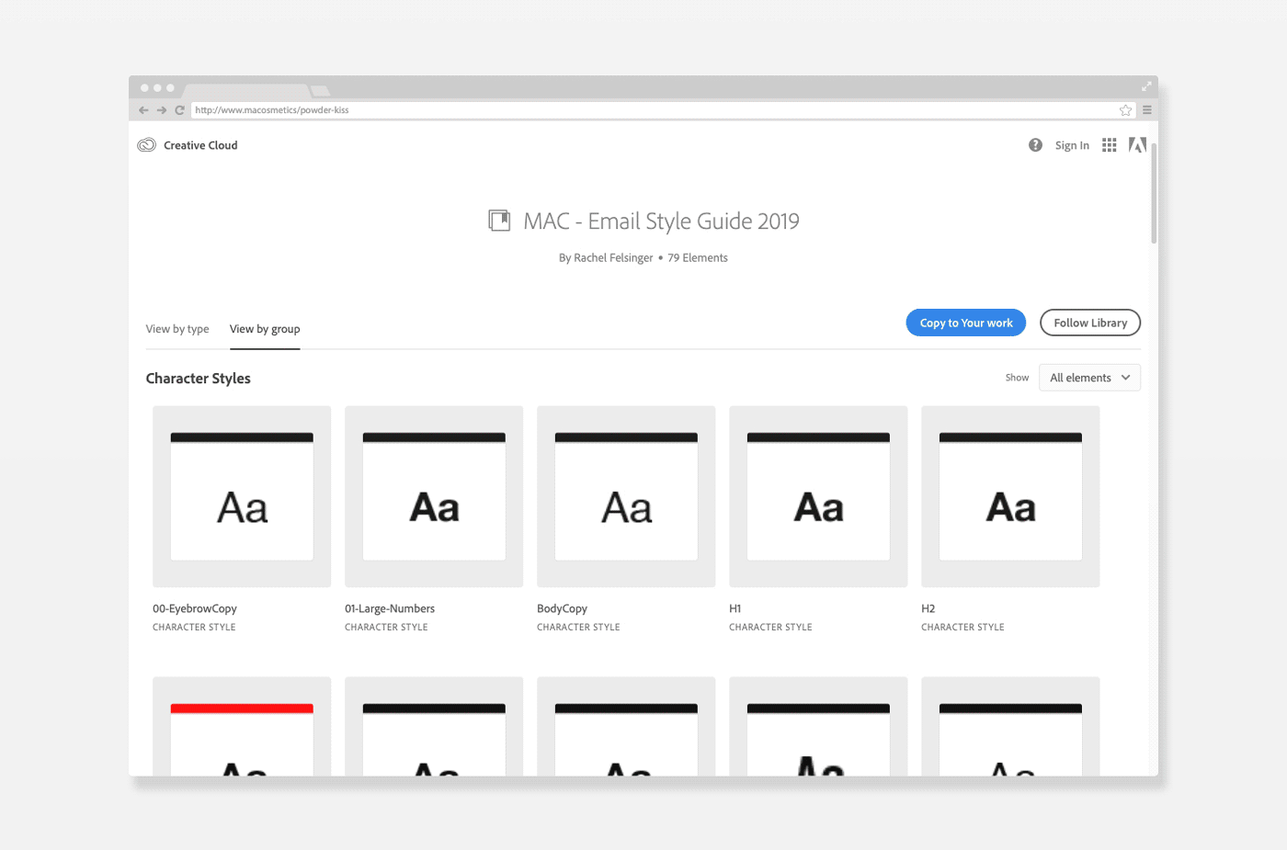The height and width of the screenshot is (850, 1287).
Task: Click the Creative Cloud logo icon
Action: pyautogui.click(x=146, y=145)
